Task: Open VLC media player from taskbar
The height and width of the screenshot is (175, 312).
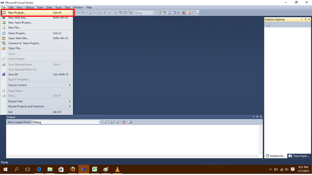Action: 117,169
